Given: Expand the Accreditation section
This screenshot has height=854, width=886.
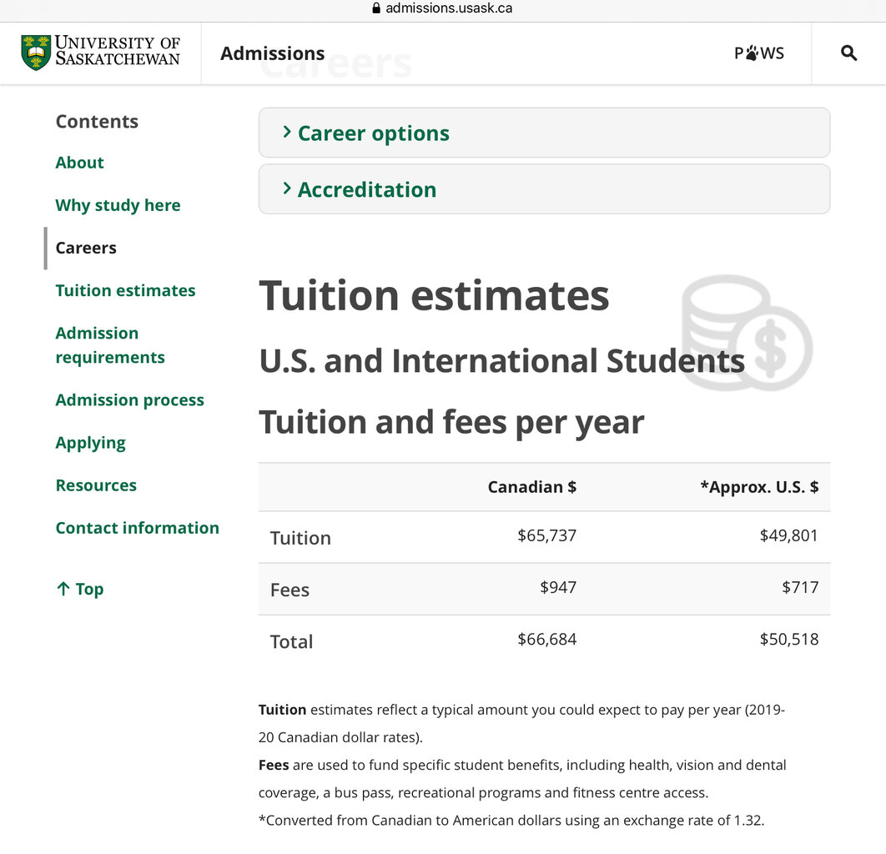Looking at the screenshot, I should (x=367, y=189).
